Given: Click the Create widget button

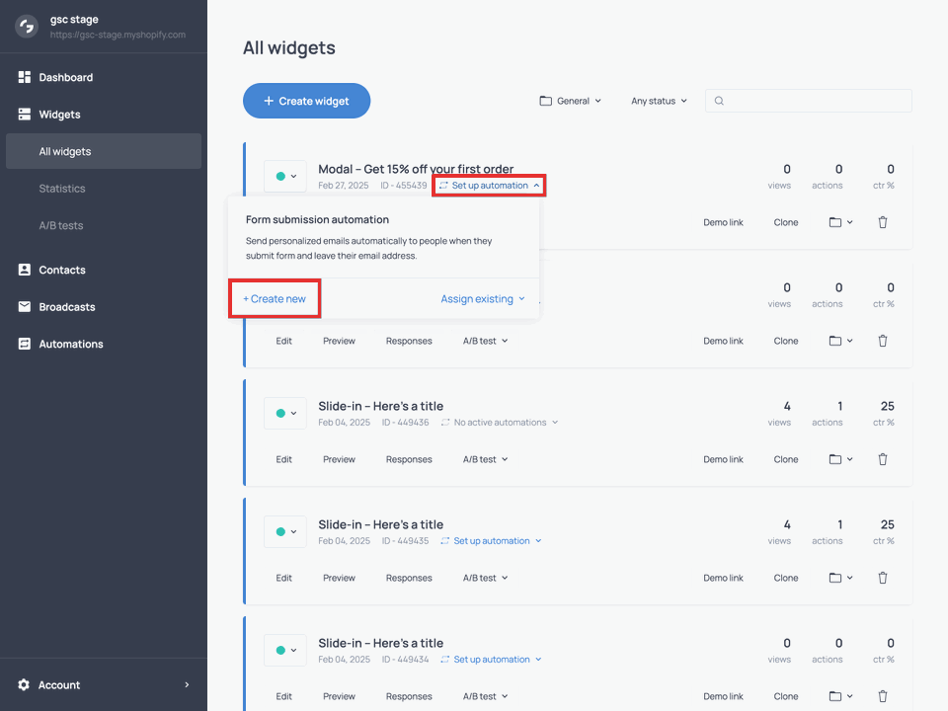Looking at the screenshot, I should tap(306, 100).
